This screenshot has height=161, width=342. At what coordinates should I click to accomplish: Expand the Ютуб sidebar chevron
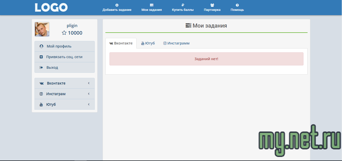pos(89,104)
